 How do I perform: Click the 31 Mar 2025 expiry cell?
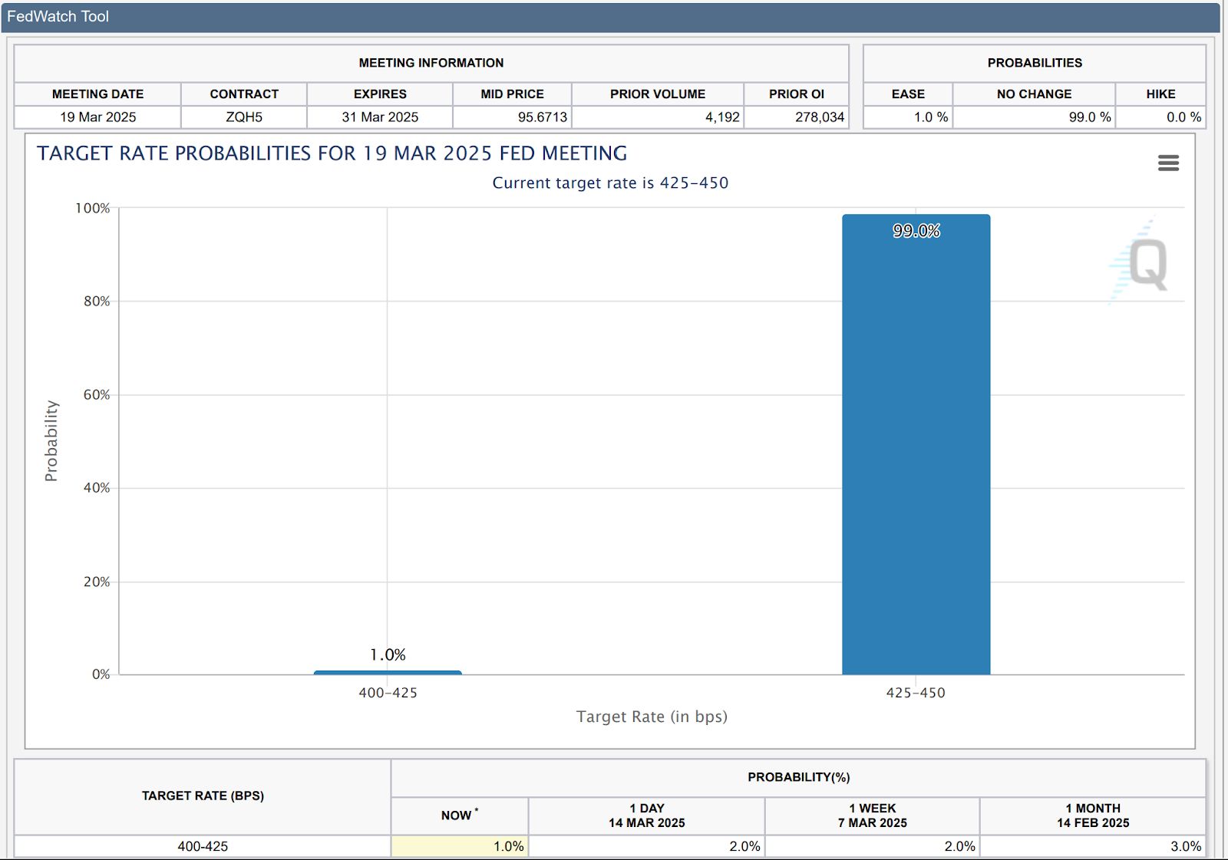[x=380, y=117]
